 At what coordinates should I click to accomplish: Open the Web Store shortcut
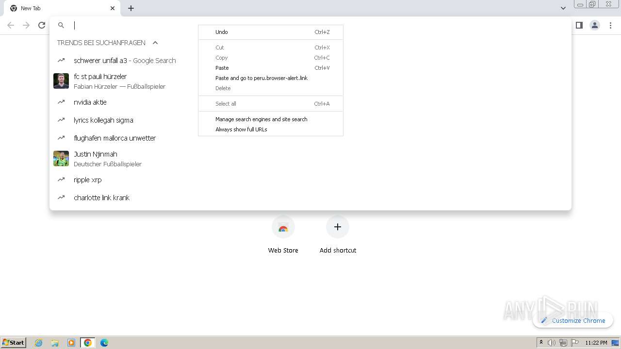pos(283,235)
